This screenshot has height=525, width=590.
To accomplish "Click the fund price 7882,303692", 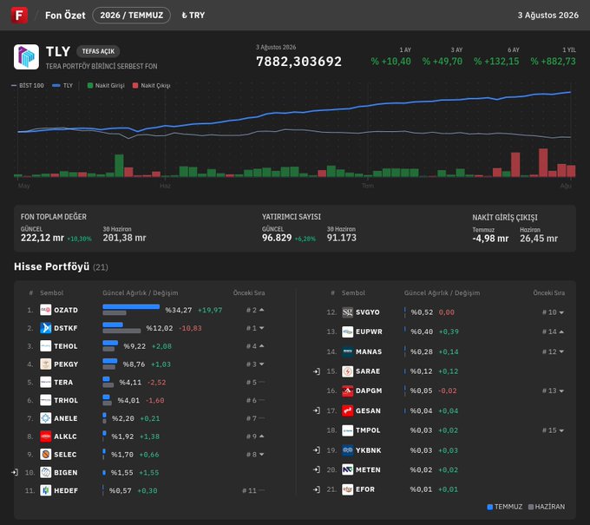I will click(298, 62).
